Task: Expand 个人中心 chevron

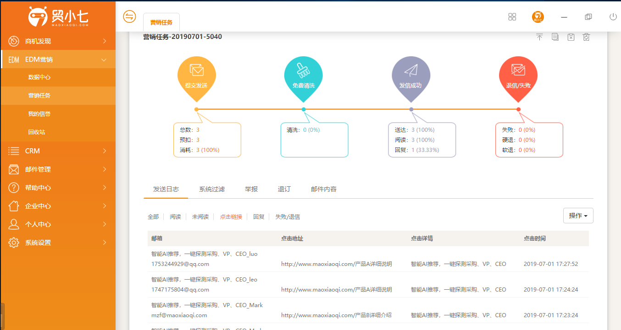Action: click(105, 224)
